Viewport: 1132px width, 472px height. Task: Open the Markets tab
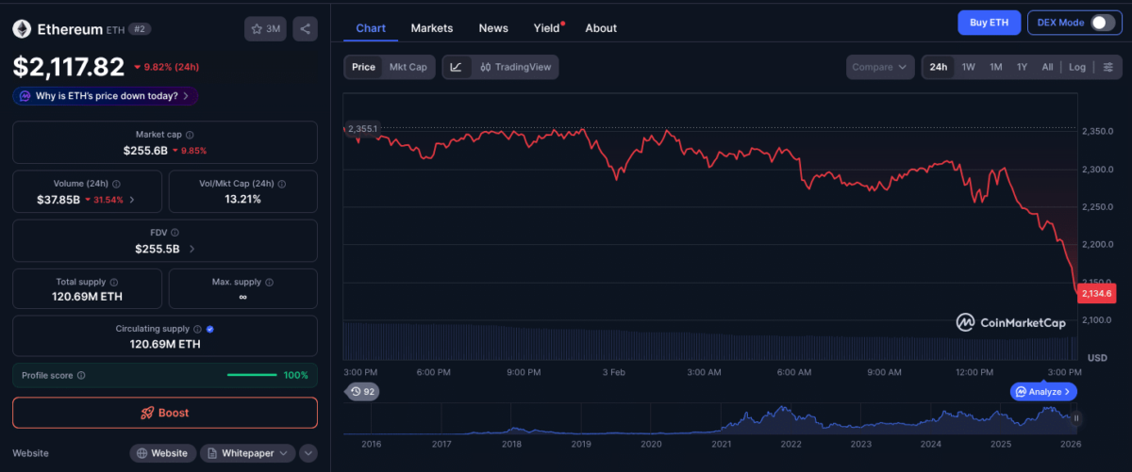pyautogui.click(x=431, y=28)
